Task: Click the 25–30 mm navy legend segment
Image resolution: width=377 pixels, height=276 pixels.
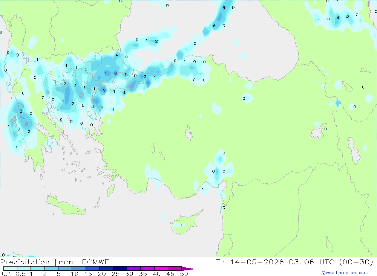Action: click(x=120, y=268)
